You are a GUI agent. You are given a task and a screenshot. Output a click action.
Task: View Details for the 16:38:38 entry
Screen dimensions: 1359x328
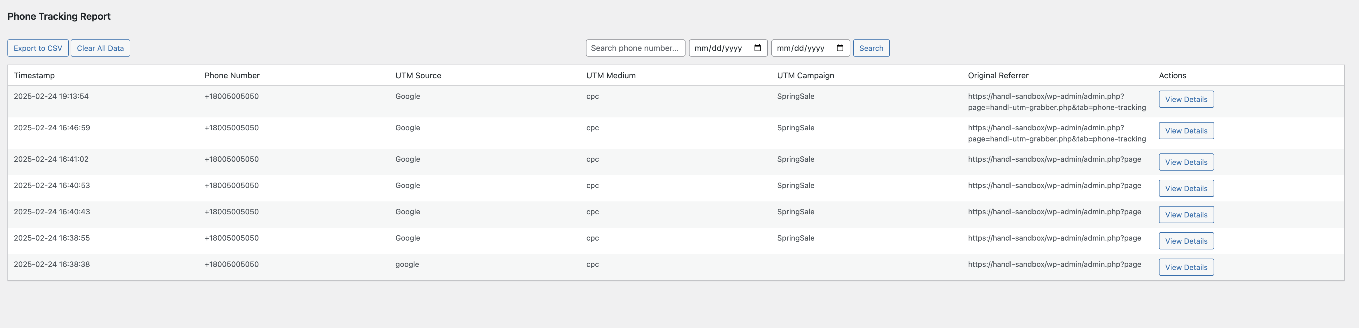(1186, 267)
